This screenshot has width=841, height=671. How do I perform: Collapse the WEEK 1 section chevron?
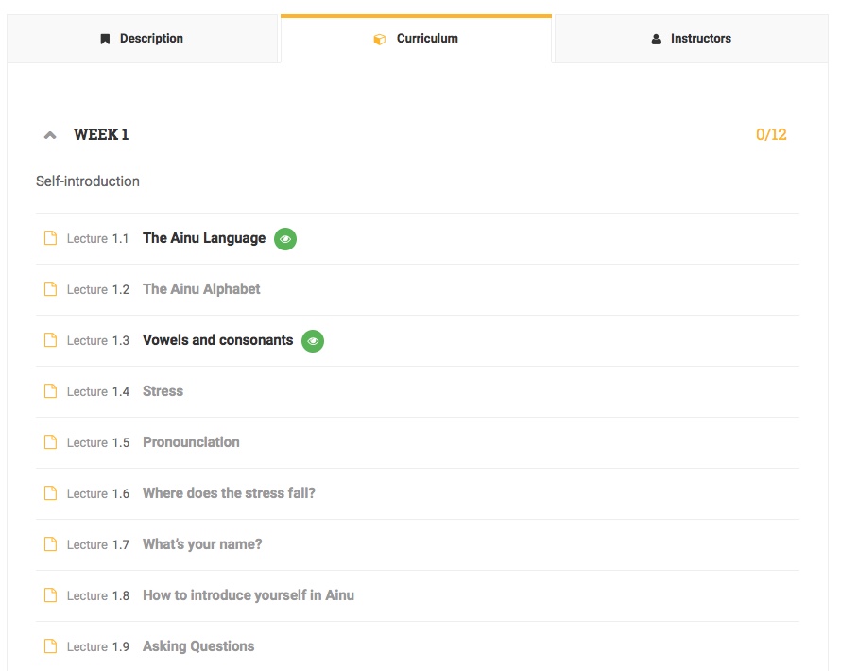(50, 135)
